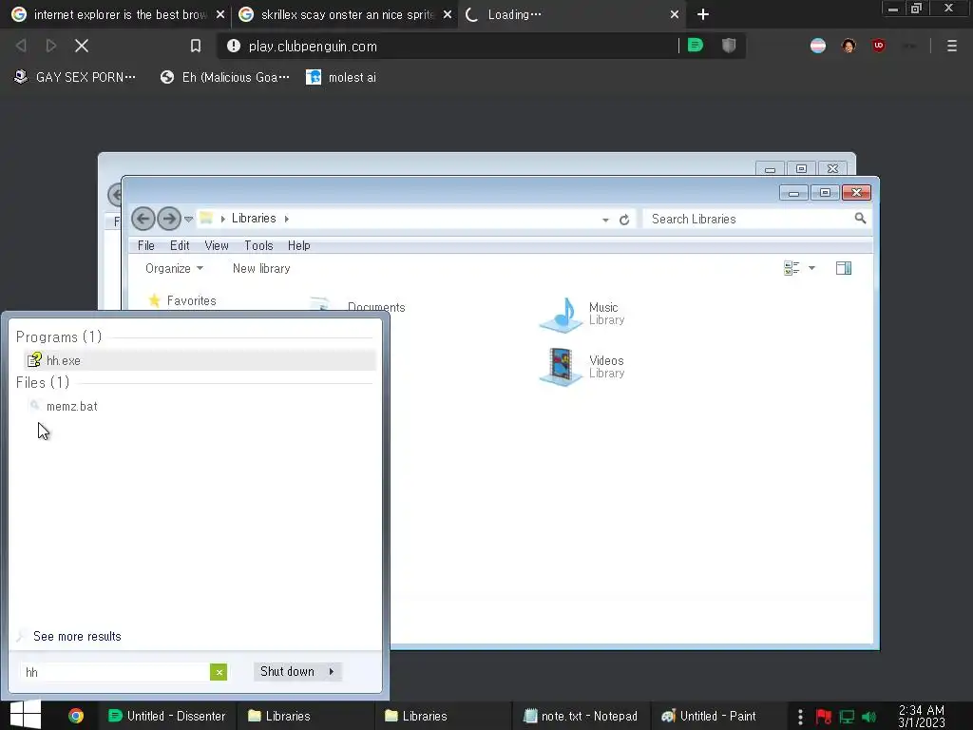
Task: Launch hh.exe from the Programs results
Action: click(200, 360)
